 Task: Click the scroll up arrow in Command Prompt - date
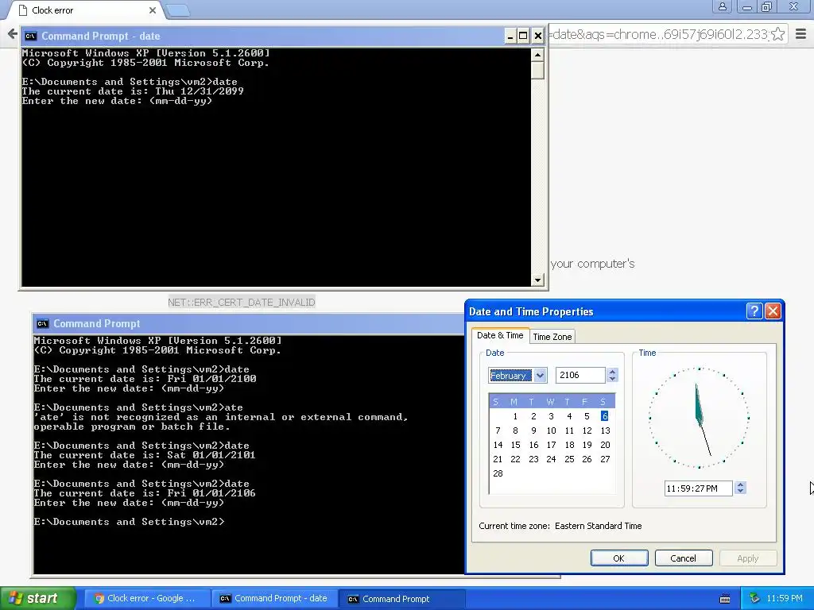pos(538,55)
